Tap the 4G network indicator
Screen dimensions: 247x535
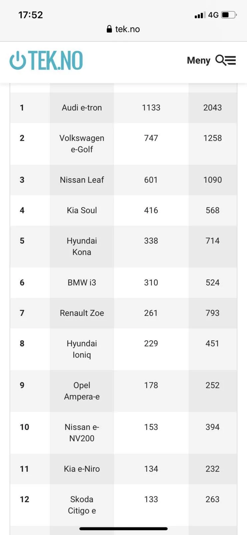pos(213,15)
